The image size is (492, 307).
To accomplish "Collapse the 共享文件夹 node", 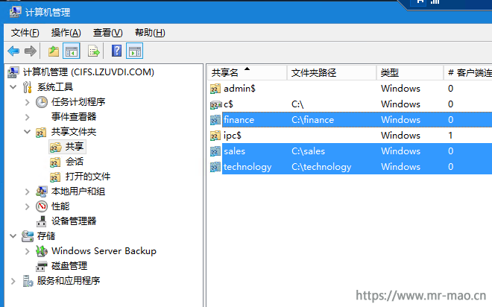I will coord(28,132).
